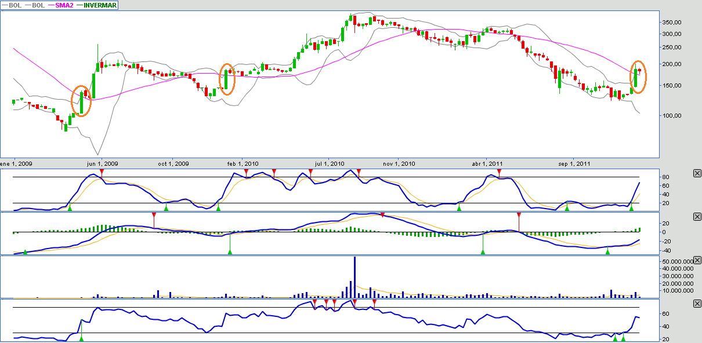Click the 'ene 1, 2009' date axis label
Image resolution: width=702 pixels, height=343 pixels.
16,163
